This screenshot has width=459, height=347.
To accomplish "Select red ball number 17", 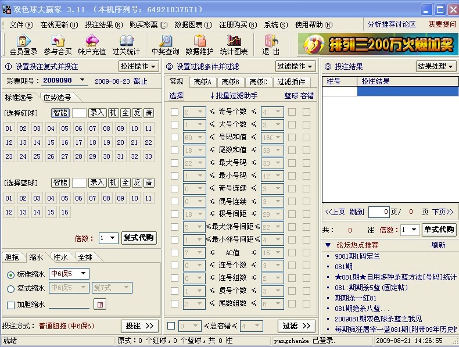I will 79,142.
